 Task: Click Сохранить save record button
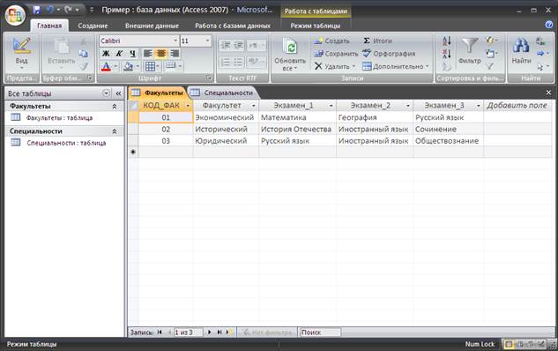click(336, 54)
